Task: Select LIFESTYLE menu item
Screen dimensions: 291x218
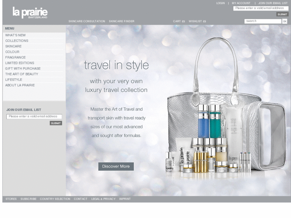Action: (14, 80)
